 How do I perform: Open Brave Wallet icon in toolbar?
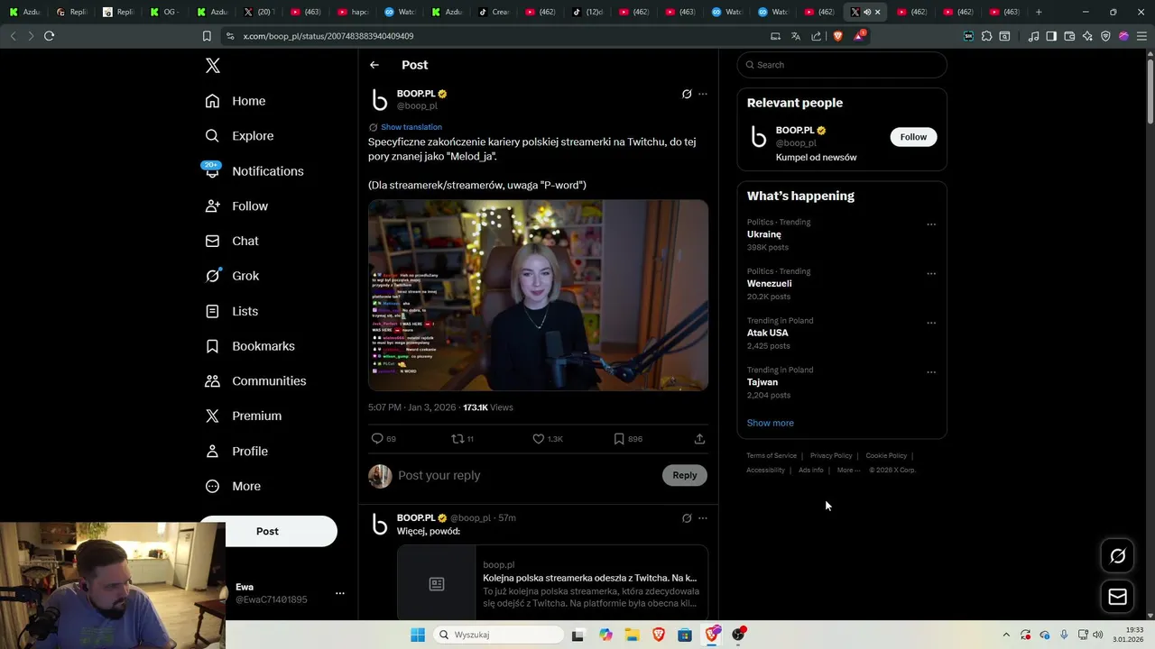[x=1070, y=36]
